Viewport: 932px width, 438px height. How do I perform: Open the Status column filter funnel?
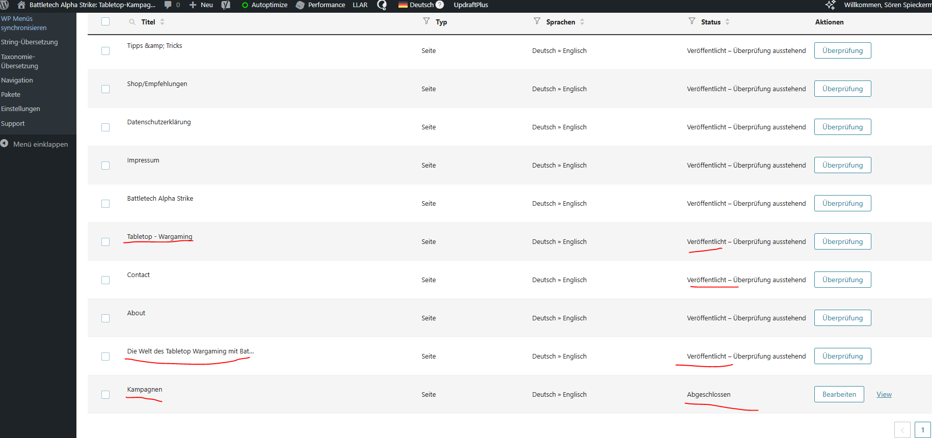692,21
